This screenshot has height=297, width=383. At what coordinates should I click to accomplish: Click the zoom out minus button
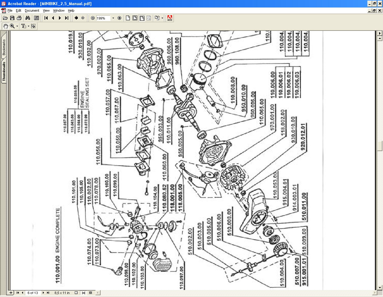pos(93,18)
